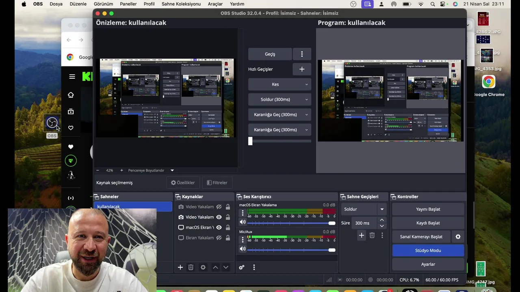This screenshot has height=292, width=520.
Task: Open Ses Karıştırıcı three-dot menu
Action: [x=254, y=267]
